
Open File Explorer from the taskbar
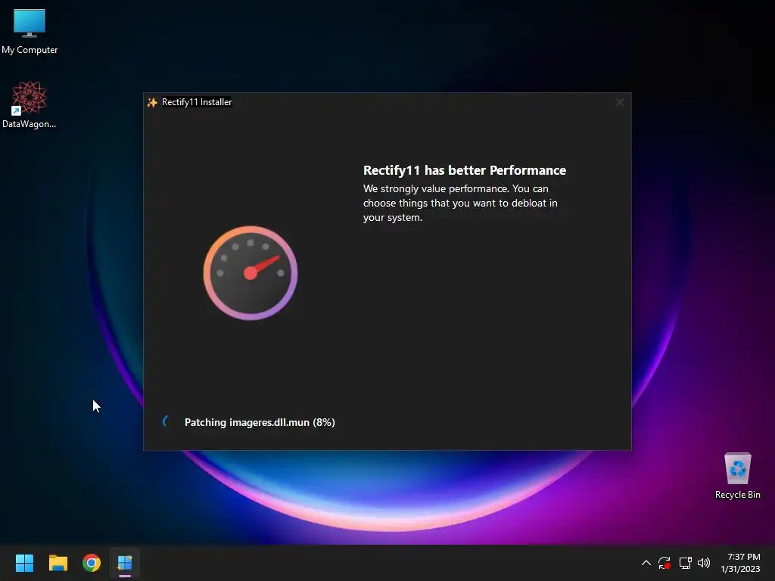[x=58, y=563]
